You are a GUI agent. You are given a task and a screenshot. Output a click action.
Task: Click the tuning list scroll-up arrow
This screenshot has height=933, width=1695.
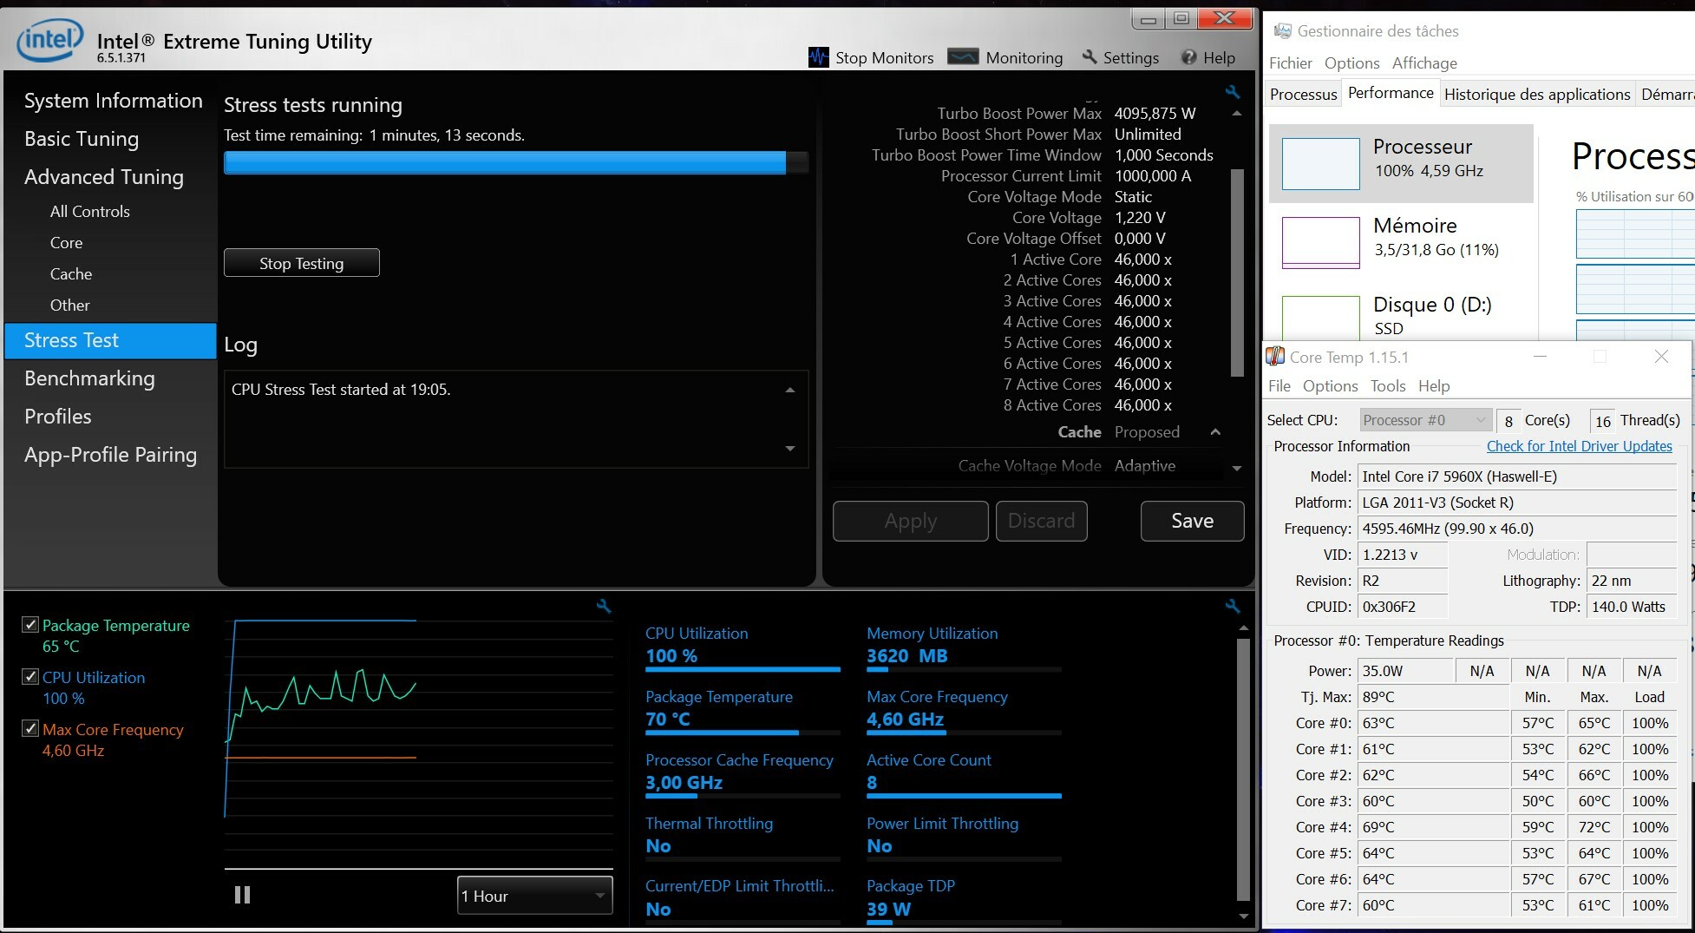(x=1237, y=114)
